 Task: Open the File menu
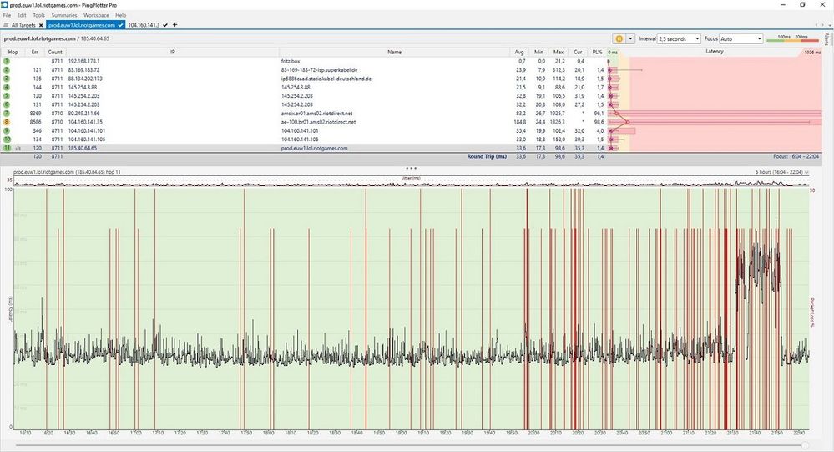point(8,15)
